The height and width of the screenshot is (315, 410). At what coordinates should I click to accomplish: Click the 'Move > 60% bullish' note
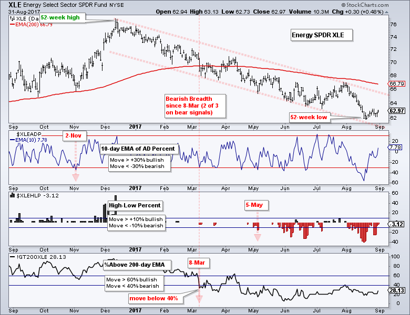coord(131,279)
